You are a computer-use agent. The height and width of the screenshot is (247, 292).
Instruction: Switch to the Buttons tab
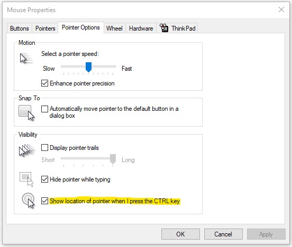(20, 28)
